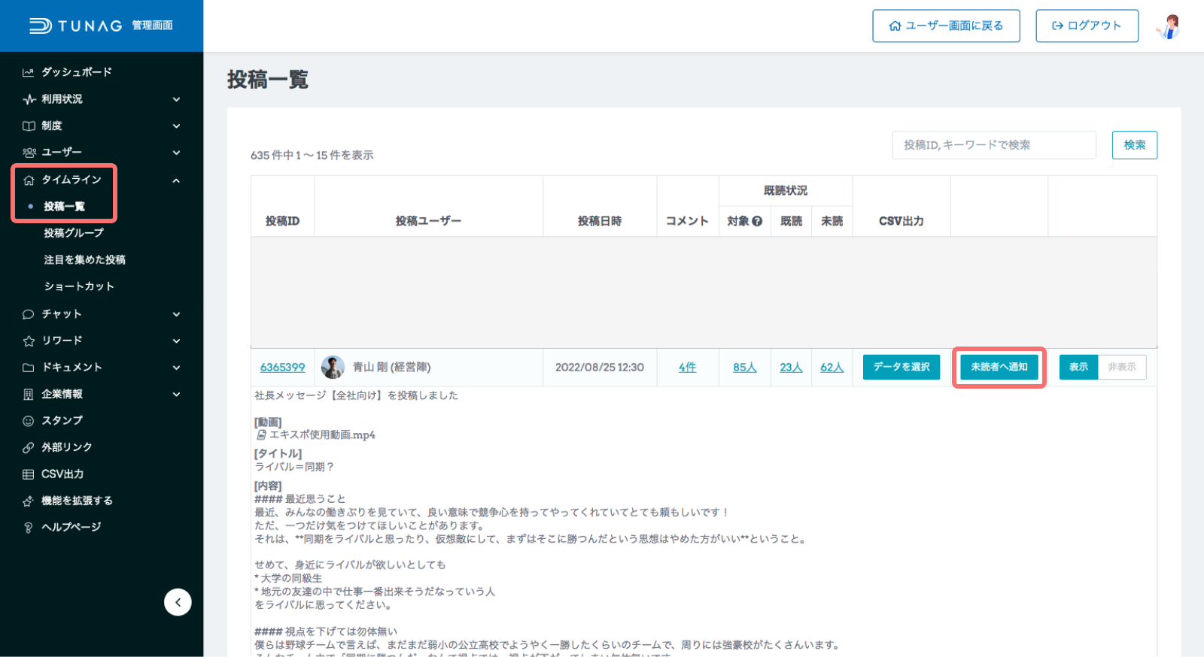Image resolution: width=1204 pixels, height=657 pixels.
Task: Click the help icon next to 対象
Action: (x=757, y=221)
